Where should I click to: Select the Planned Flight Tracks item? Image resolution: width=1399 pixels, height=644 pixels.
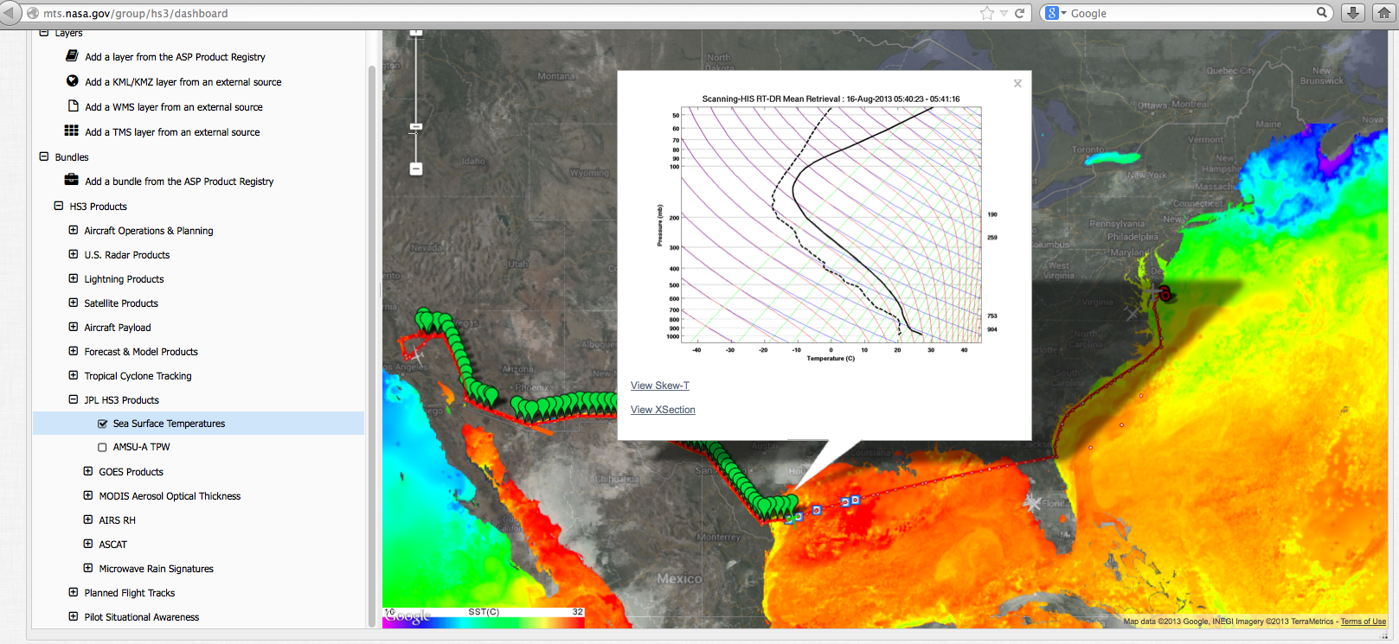(x=129, y=593)
